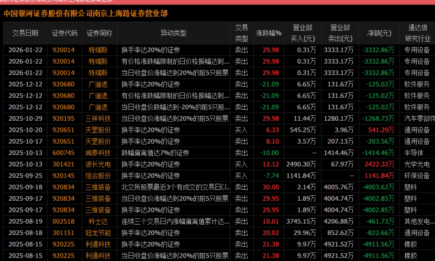
Task: Open stock name 科士达
Action: click(x=98, y=222)
